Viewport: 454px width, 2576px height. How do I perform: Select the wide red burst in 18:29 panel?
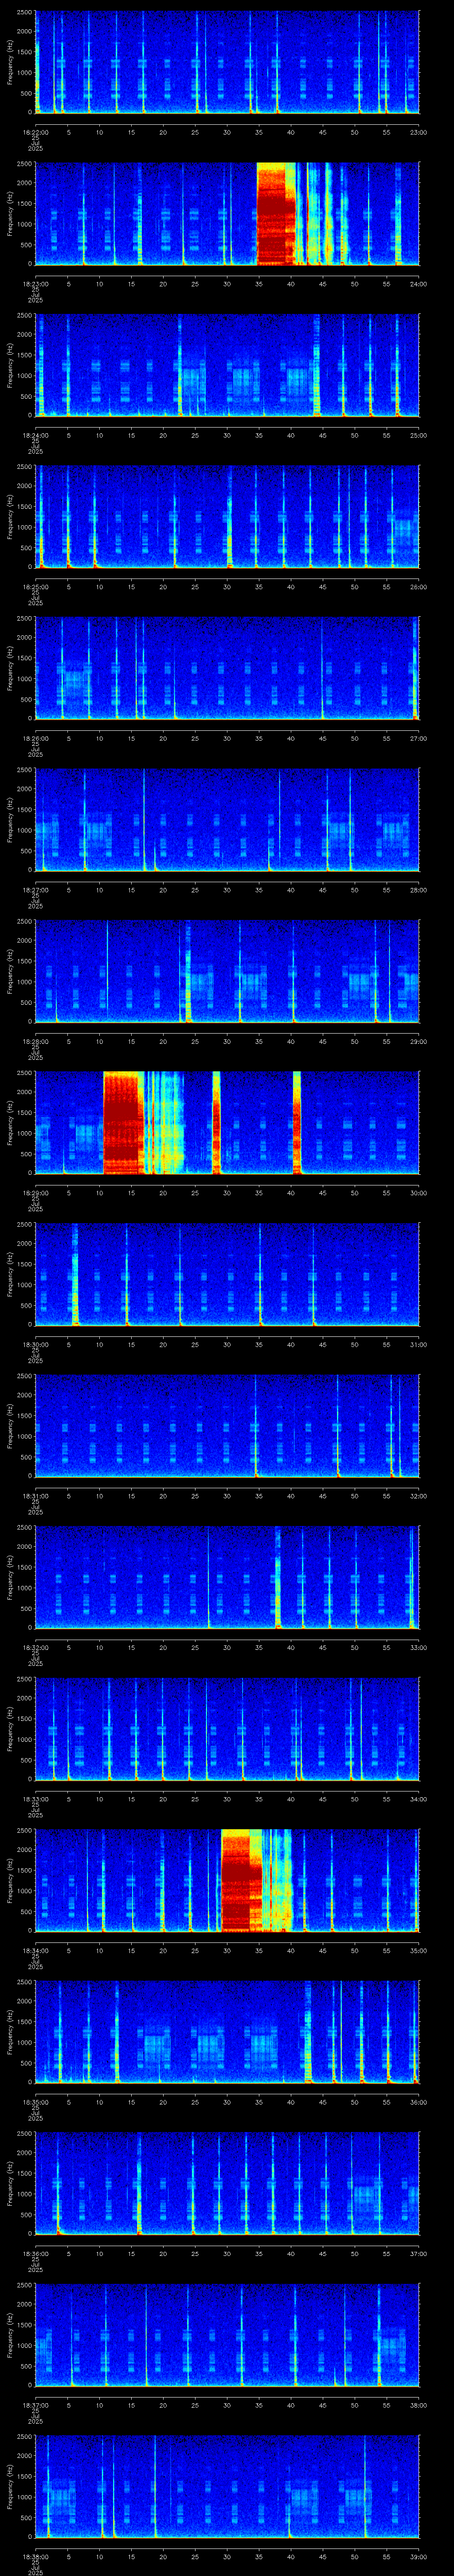(x=123, y=1123)
